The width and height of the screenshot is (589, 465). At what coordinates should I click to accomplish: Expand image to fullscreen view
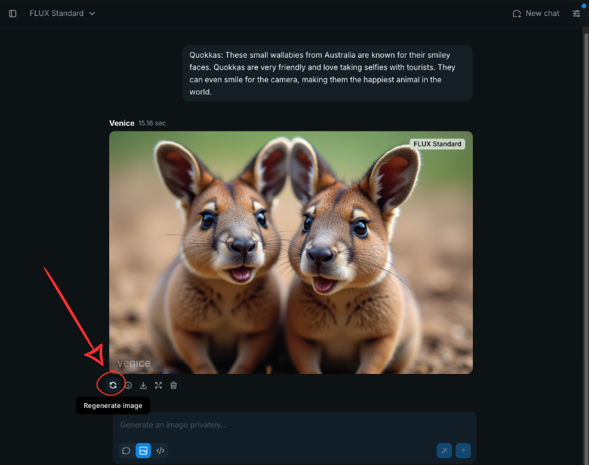(x=159, y=385)
